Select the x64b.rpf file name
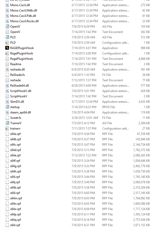163x231 pixels. [x=16, y=139]
